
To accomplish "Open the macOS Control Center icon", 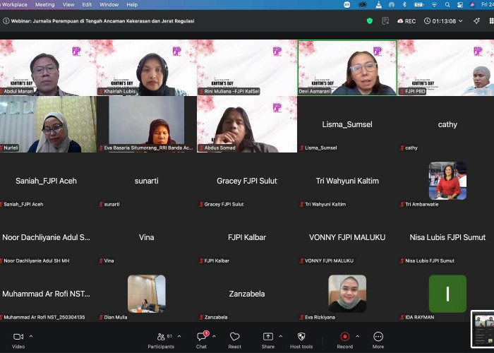I will coord(460,5).
